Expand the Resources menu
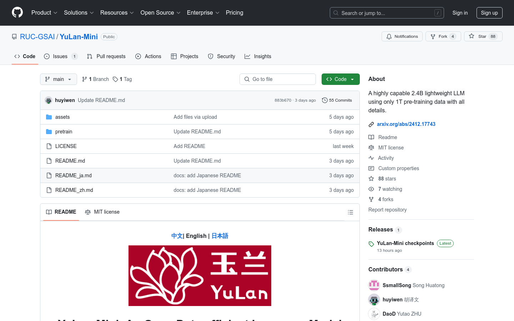Image resolution: width=514 pixels, height=321 pixels. tap(117, 12)
